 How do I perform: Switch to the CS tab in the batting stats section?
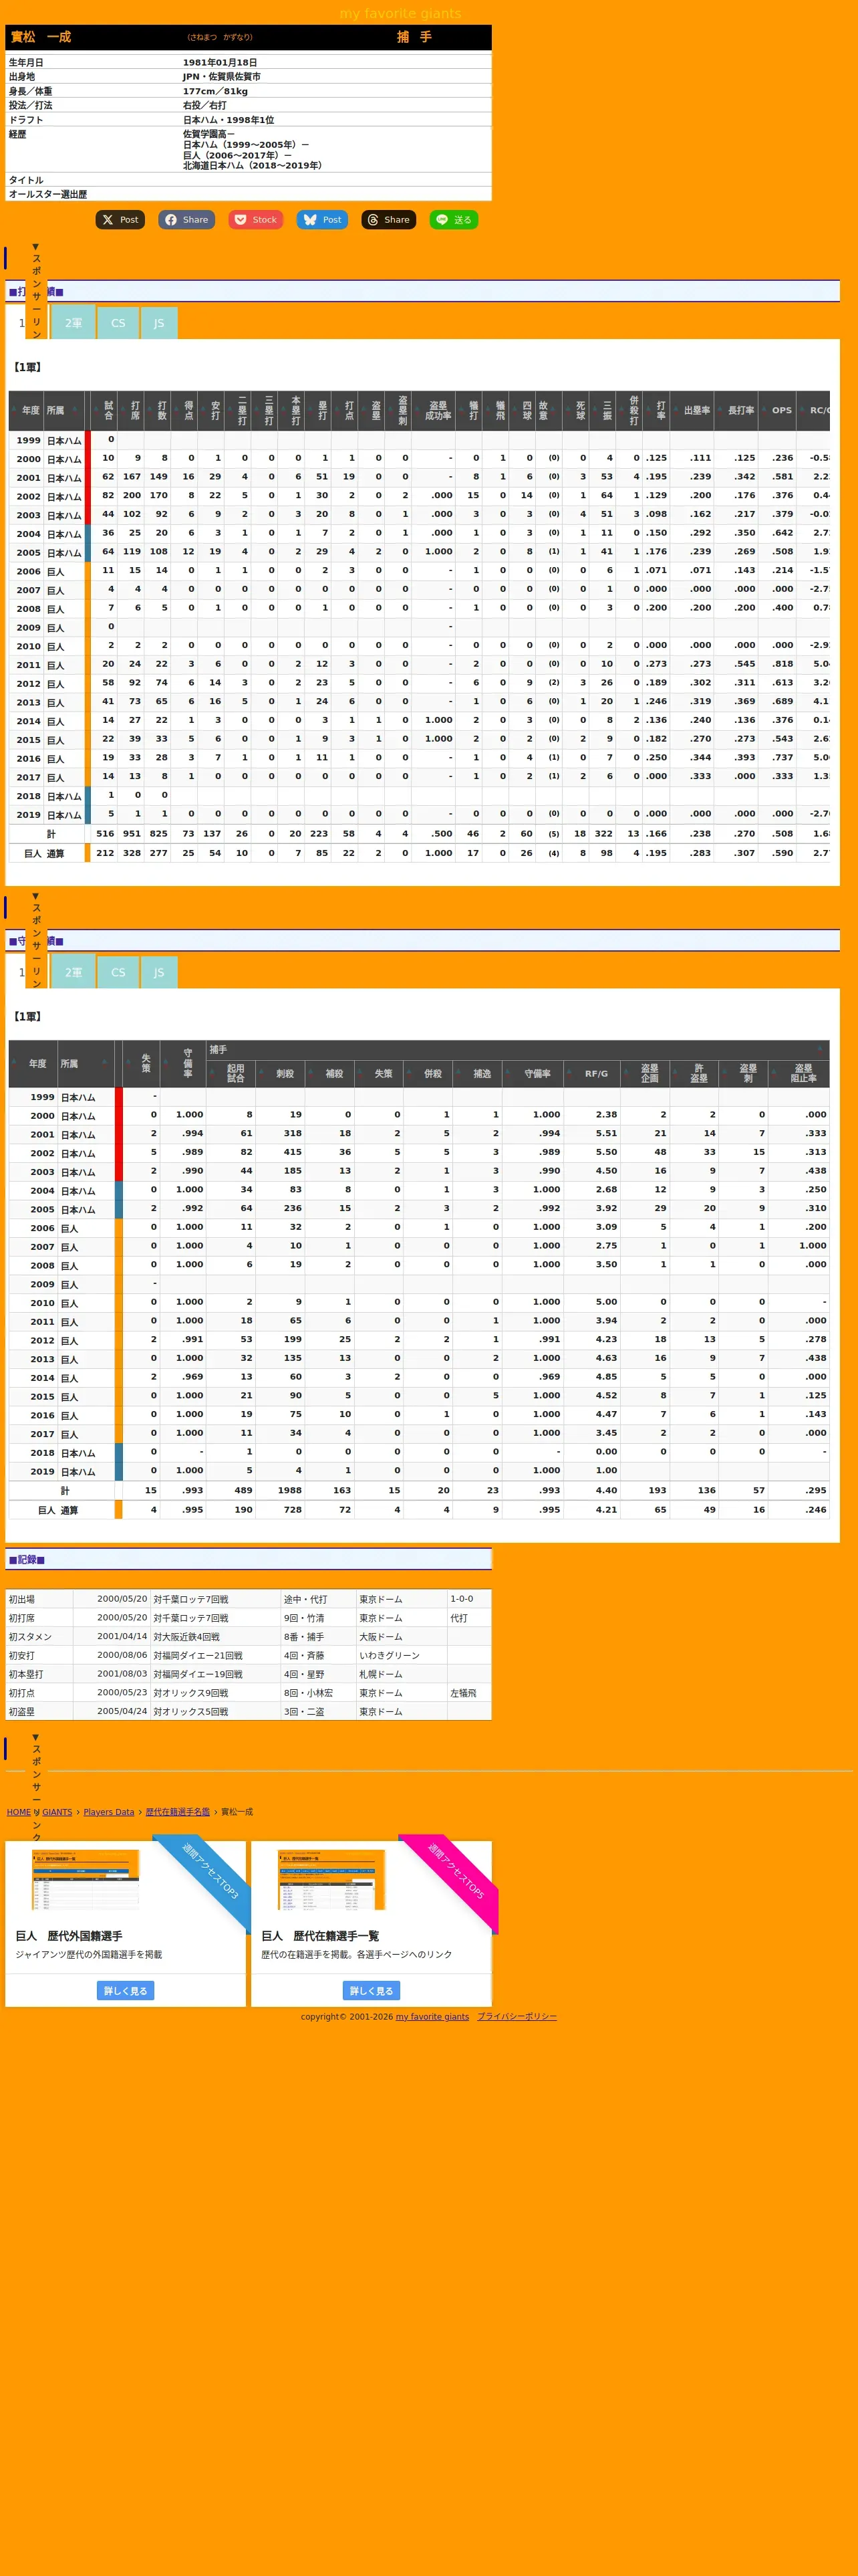[x=118, y=323]
